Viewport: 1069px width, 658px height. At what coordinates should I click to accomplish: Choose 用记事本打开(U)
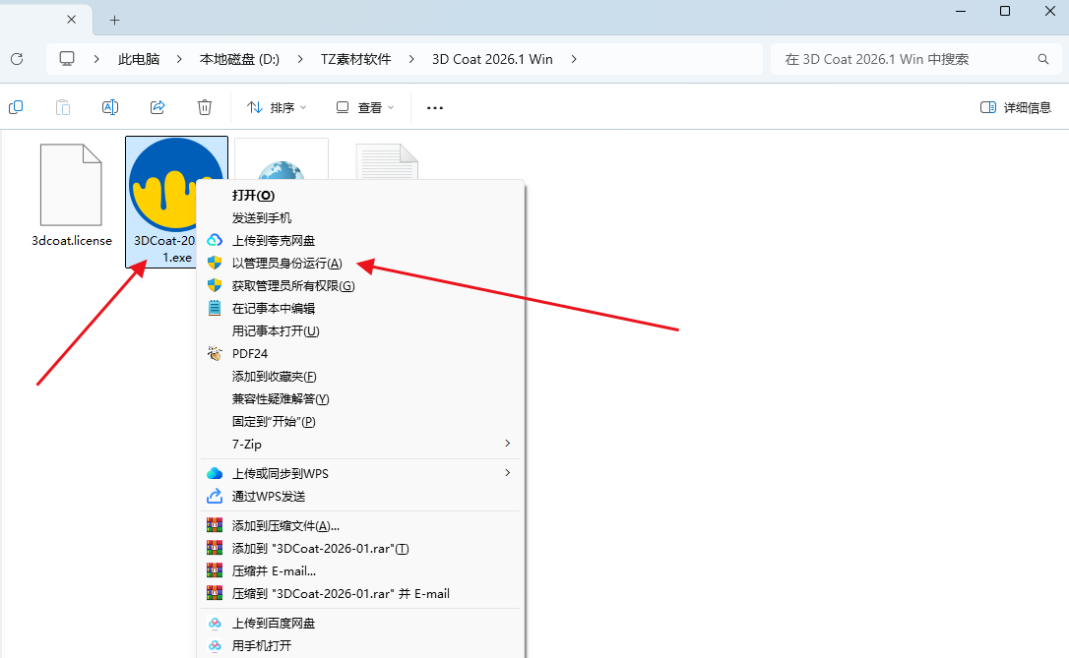point(361,330)
